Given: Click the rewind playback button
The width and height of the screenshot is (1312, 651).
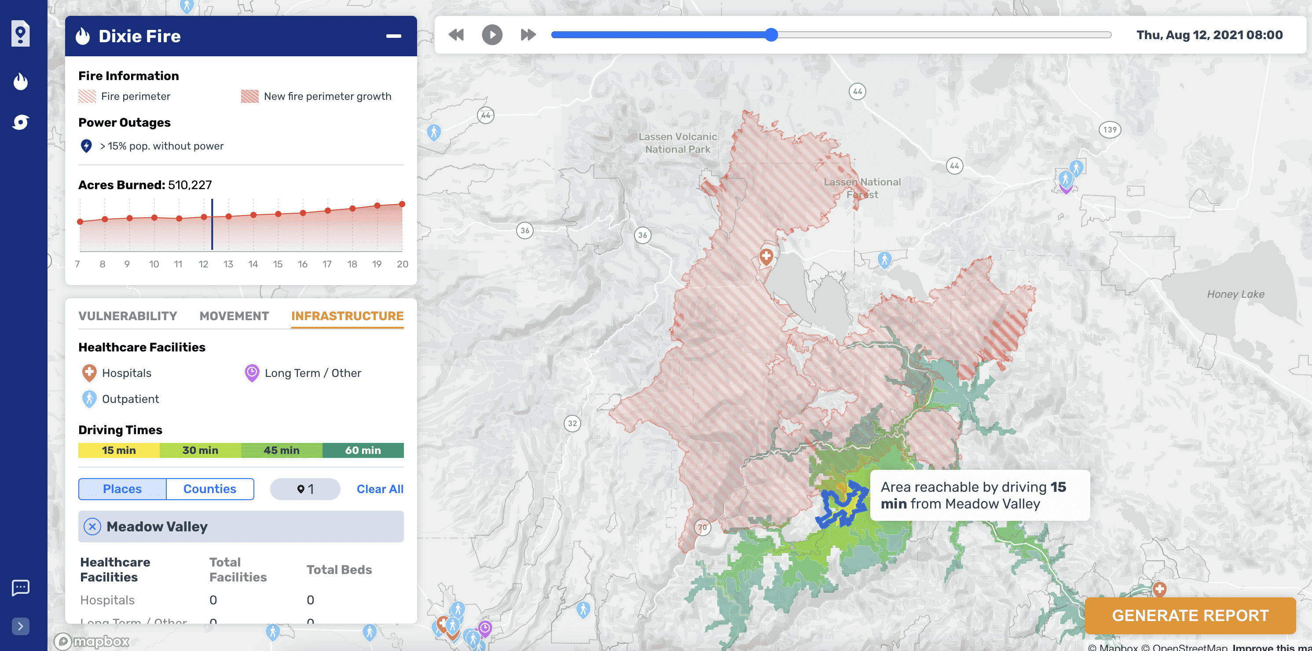Looking at the screenshot, I should (x=456, y=35).
